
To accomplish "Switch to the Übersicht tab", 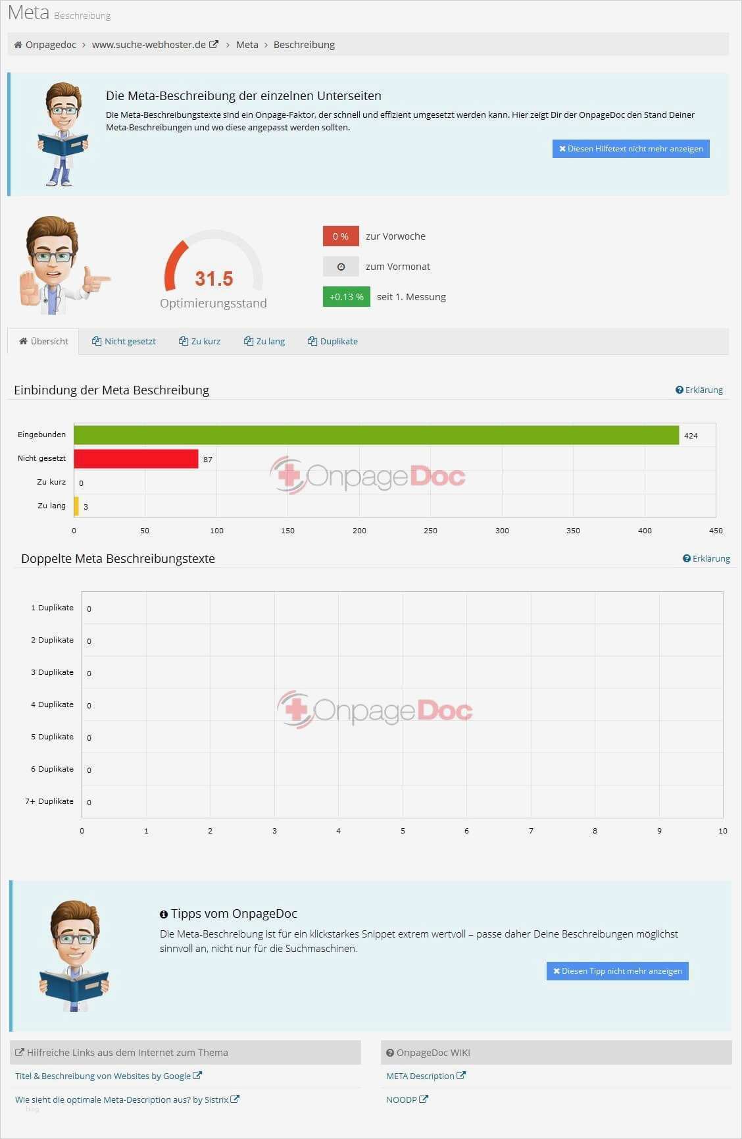I will (x=43, y=341).
